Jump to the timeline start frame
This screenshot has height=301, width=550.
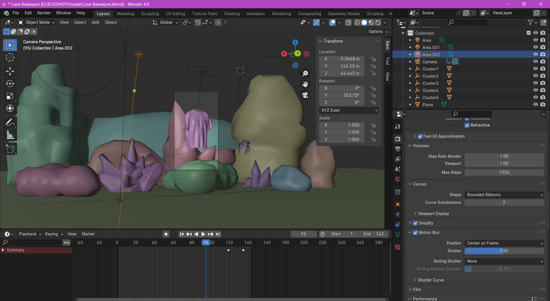point(181,234)
